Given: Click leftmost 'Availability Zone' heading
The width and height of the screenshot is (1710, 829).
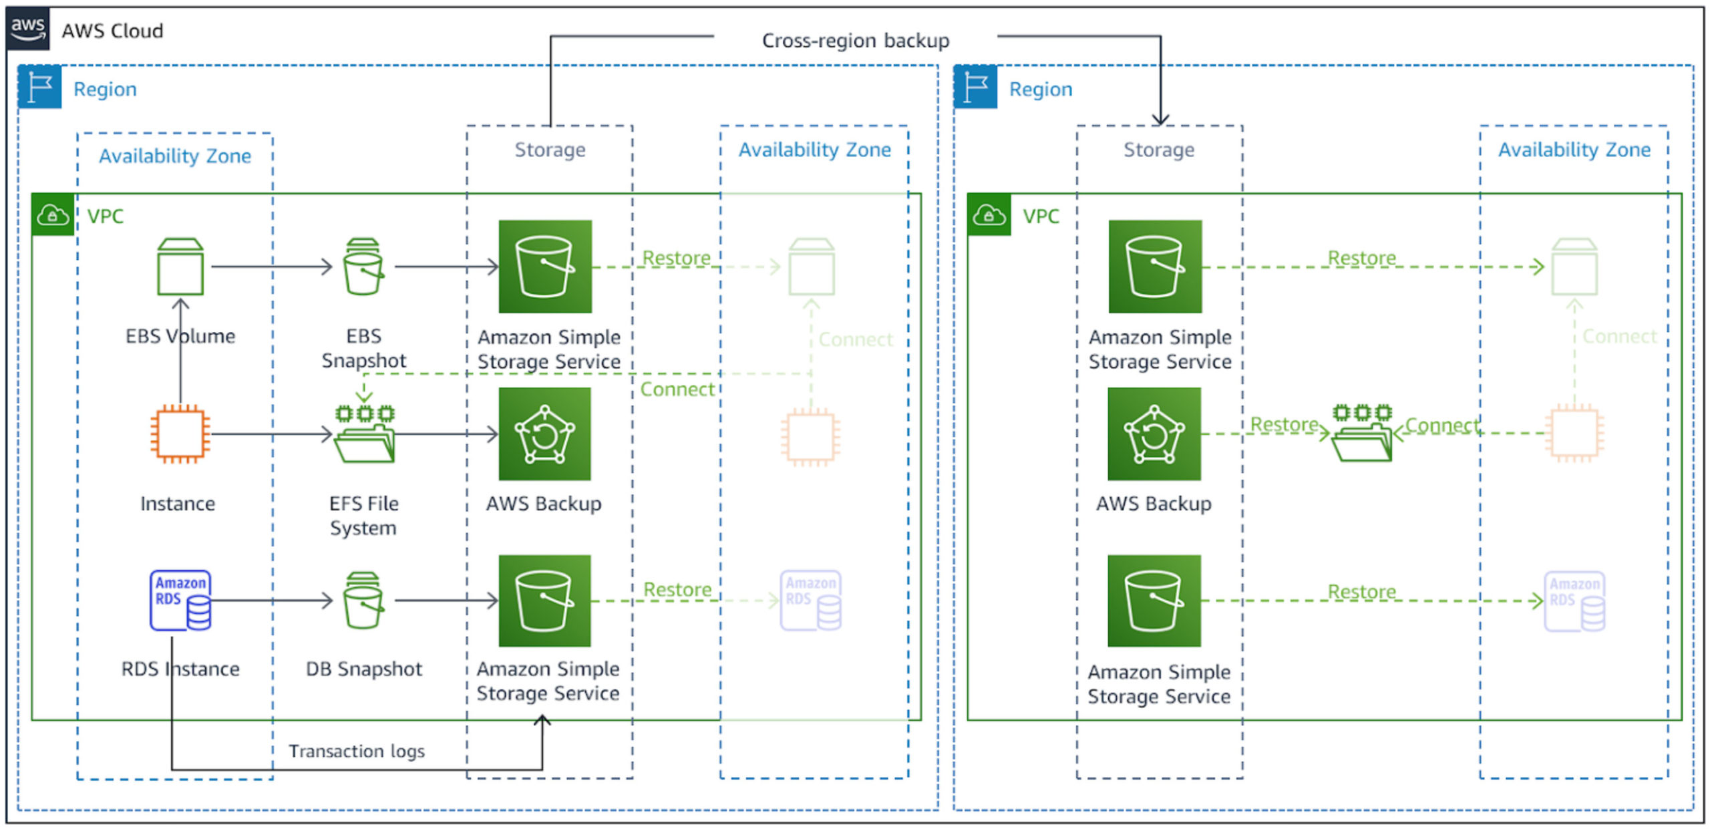Looking at the screenshot, I should (175, 156).
